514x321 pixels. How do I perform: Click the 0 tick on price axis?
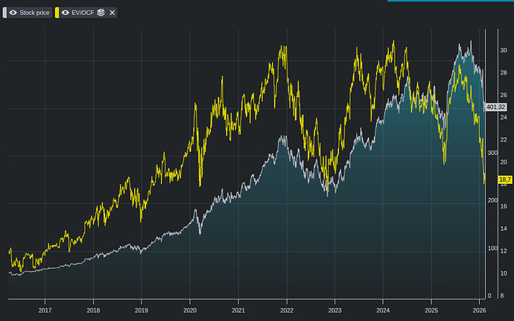[489, 296]
